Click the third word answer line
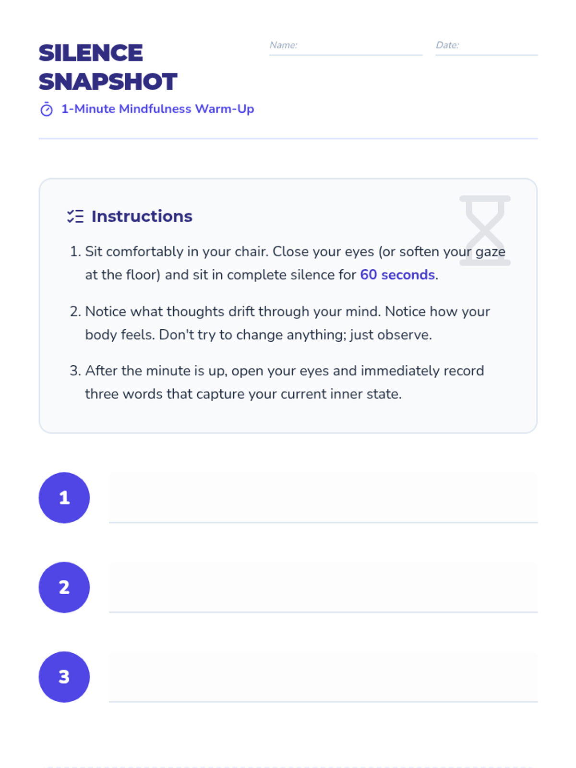The height and width of the screenshot is (768, 576). (x=323, y=678)
